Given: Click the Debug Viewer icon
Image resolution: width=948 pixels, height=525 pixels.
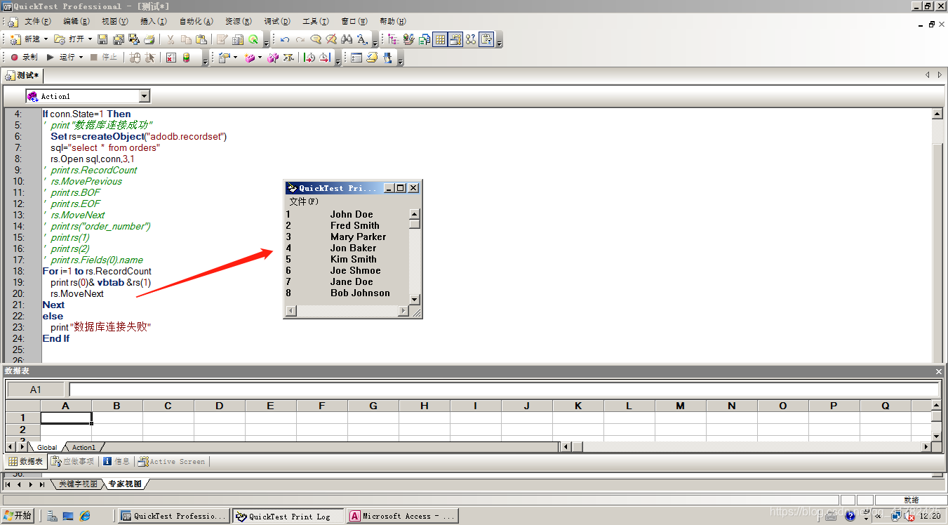Looking at the screenshot, I should (356, 58).
